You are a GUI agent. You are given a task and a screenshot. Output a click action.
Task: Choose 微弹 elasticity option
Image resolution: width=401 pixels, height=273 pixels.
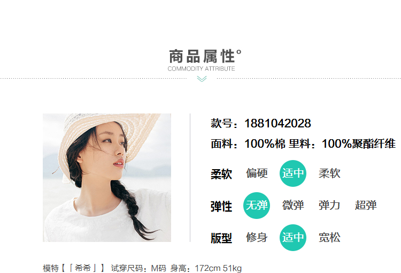click(x=293, y=206)
